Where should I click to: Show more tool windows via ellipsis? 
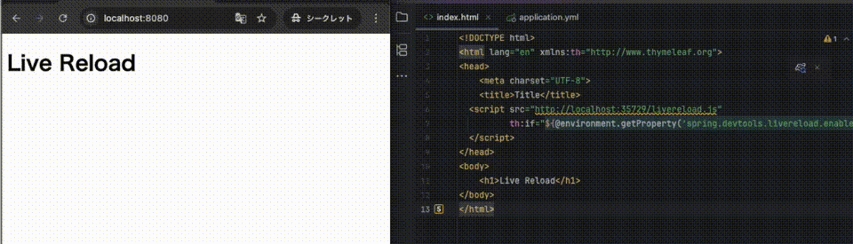coord(402,76)
